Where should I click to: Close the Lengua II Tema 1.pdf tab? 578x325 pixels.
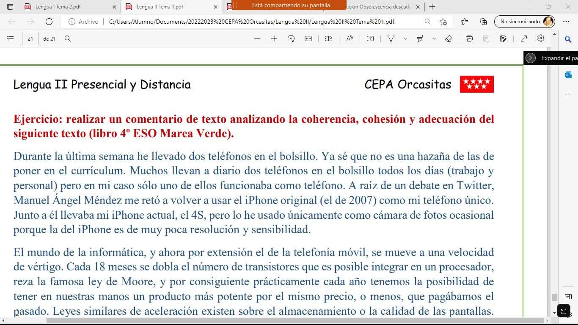tap(215, 7)
